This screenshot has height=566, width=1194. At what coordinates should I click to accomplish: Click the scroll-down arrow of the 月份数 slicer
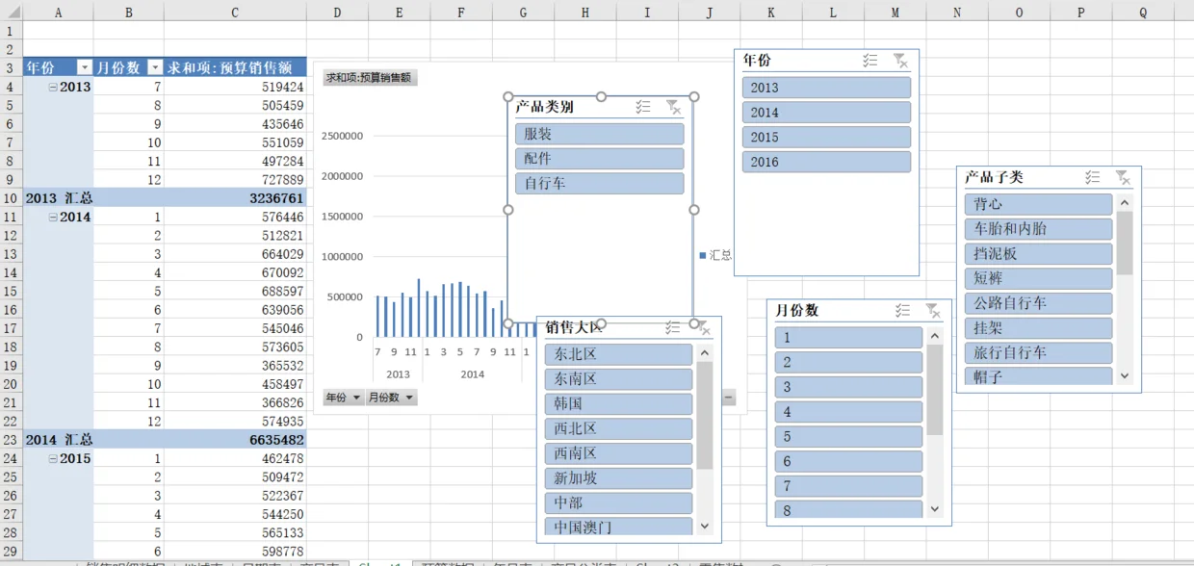(x=934, y=508)
